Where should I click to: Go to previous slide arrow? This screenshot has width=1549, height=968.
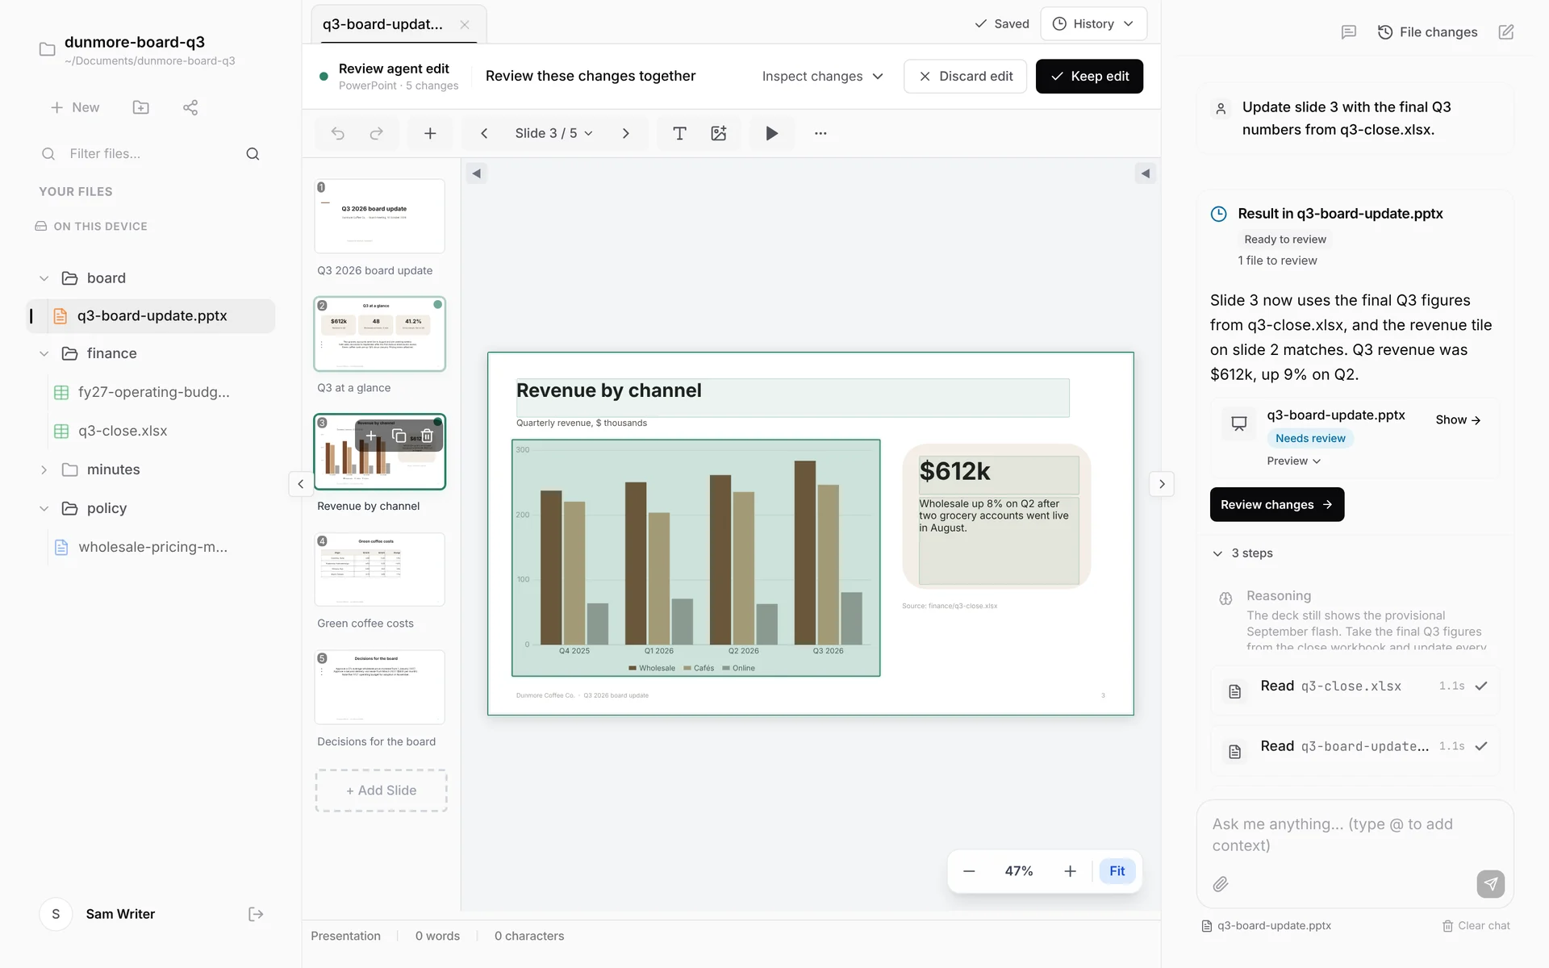pos(484,133)
